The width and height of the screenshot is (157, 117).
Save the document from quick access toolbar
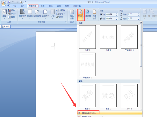pos(9,2)
